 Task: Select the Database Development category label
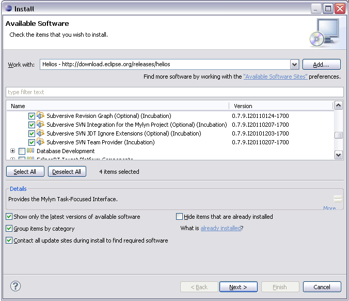66,151
